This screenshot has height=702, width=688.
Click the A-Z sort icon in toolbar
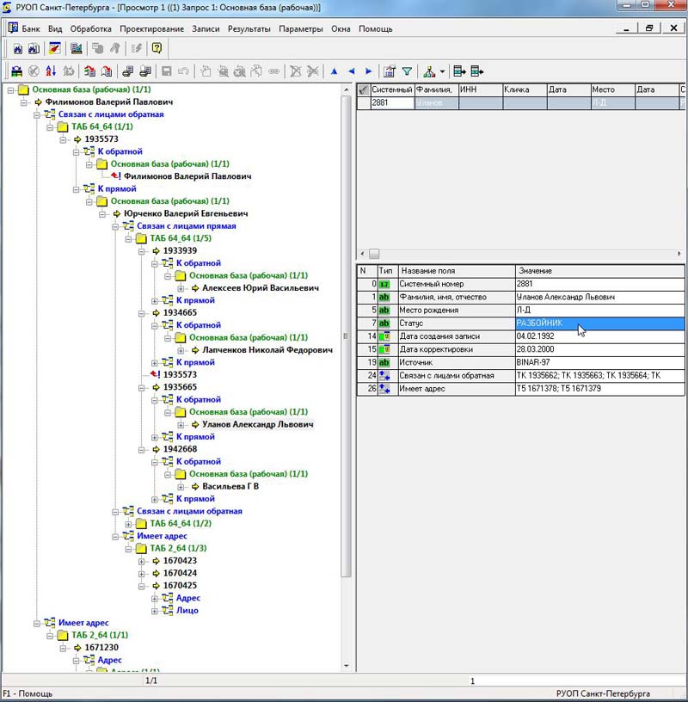(51, 71)
